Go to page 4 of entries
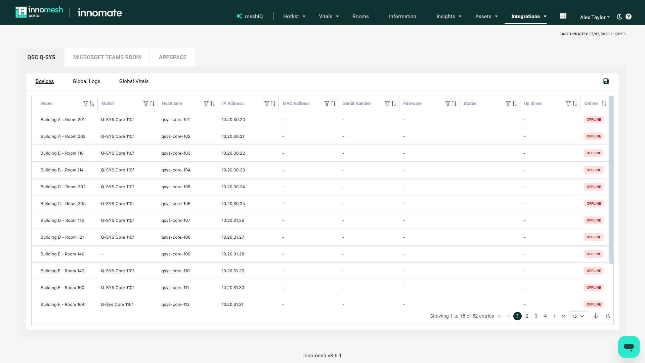Image resolution: width=645 pixels, height=363 pixels. 546,316
